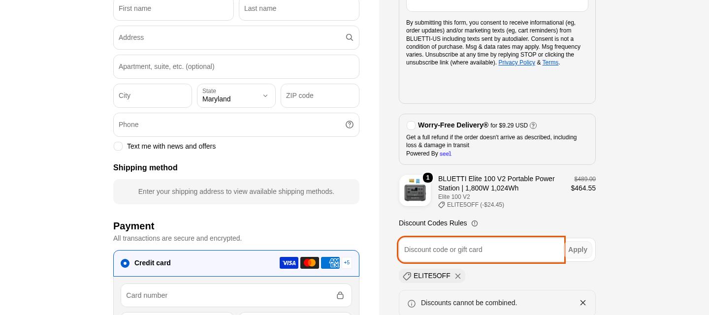This screenshot has width=709, height=315.
Task: Focus the Address input field
Action: click(x=236, y=37)
